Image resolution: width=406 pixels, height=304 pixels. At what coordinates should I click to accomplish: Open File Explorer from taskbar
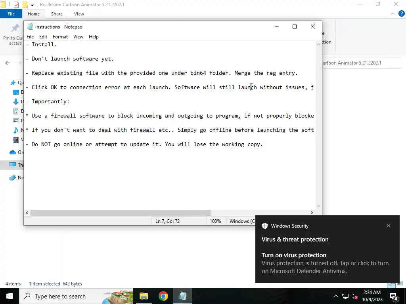tap(144, 296)
